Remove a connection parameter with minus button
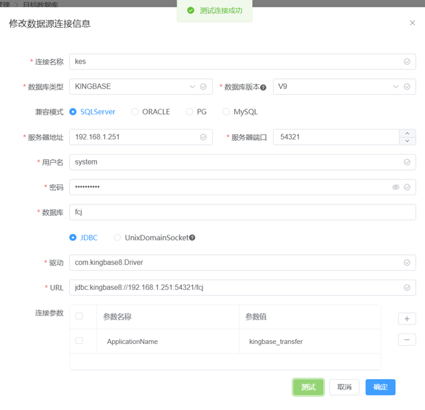 [407, 340]
